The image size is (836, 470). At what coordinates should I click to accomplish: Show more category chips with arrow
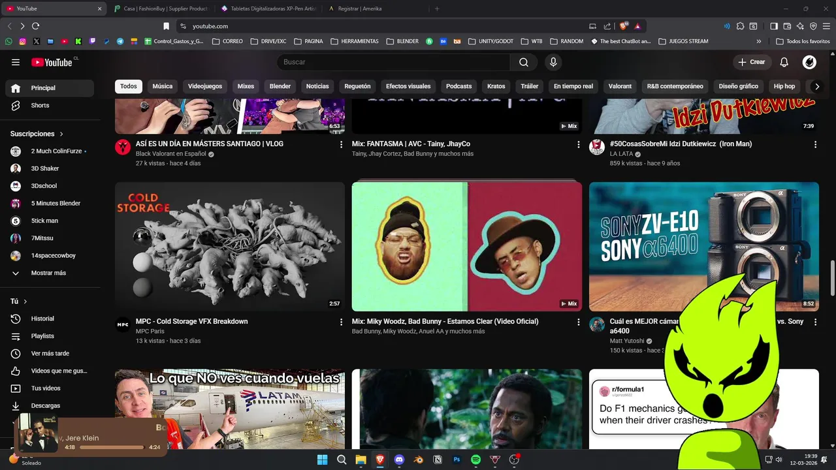coord(816,86)
